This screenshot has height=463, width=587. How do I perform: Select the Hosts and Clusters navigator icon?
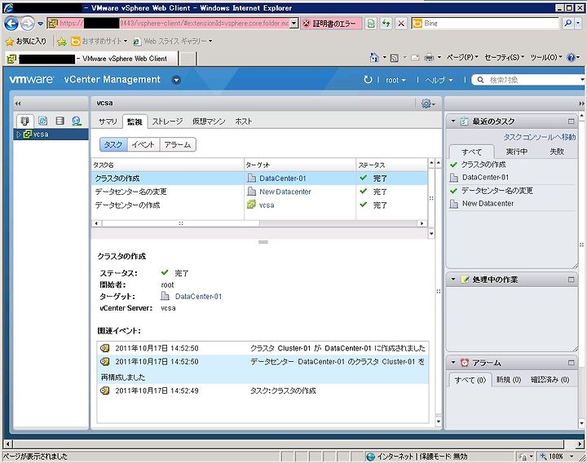click(x=24, y=121)
